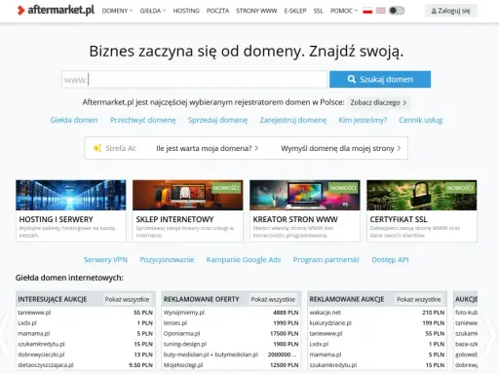Show all in Reklamowane aukcje panel
Viewport: 499px width, 374px height.
click(x=419, y=299)
